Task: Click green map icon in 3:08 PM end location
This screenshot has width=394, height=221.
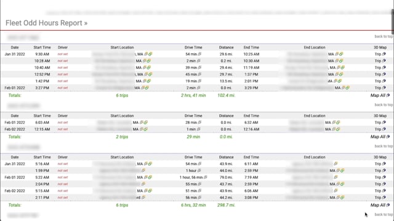Action: click(342, 198)
